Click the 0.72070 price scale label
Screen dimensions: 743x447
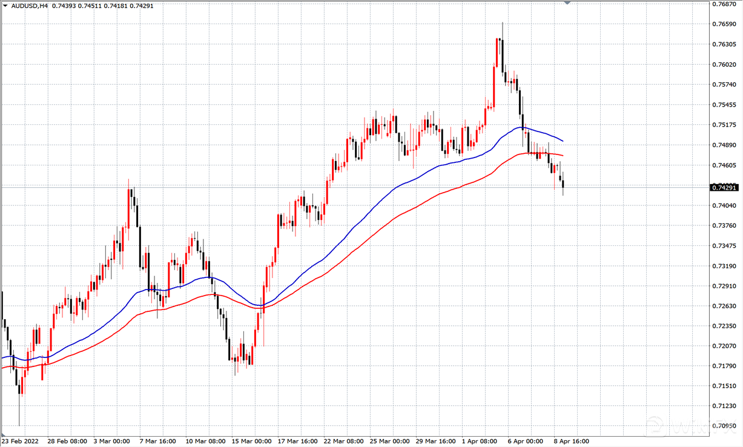coord(724,346)
